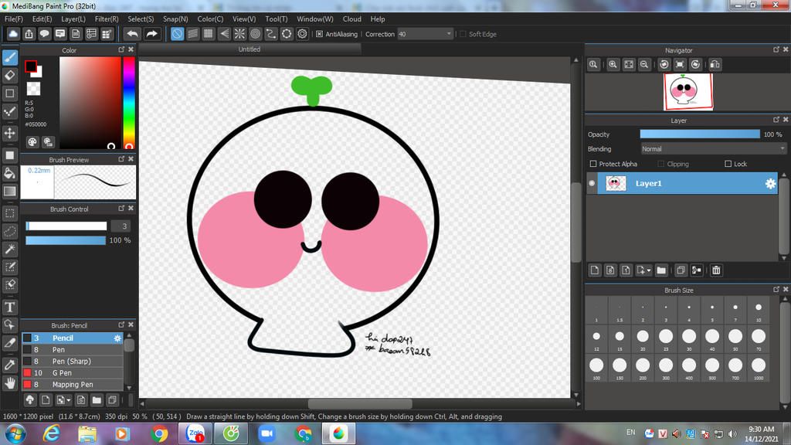This screenshot has height=445, width=791.
Task: Open the Window menu
Action: click(315, 19)
